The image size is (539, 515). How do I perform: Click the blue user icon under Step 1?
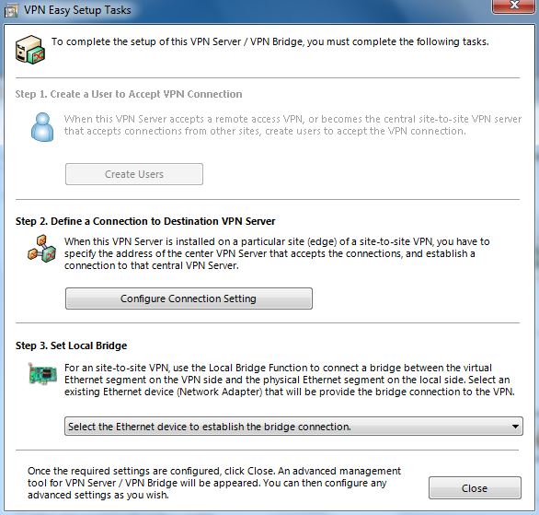[42, 127]
